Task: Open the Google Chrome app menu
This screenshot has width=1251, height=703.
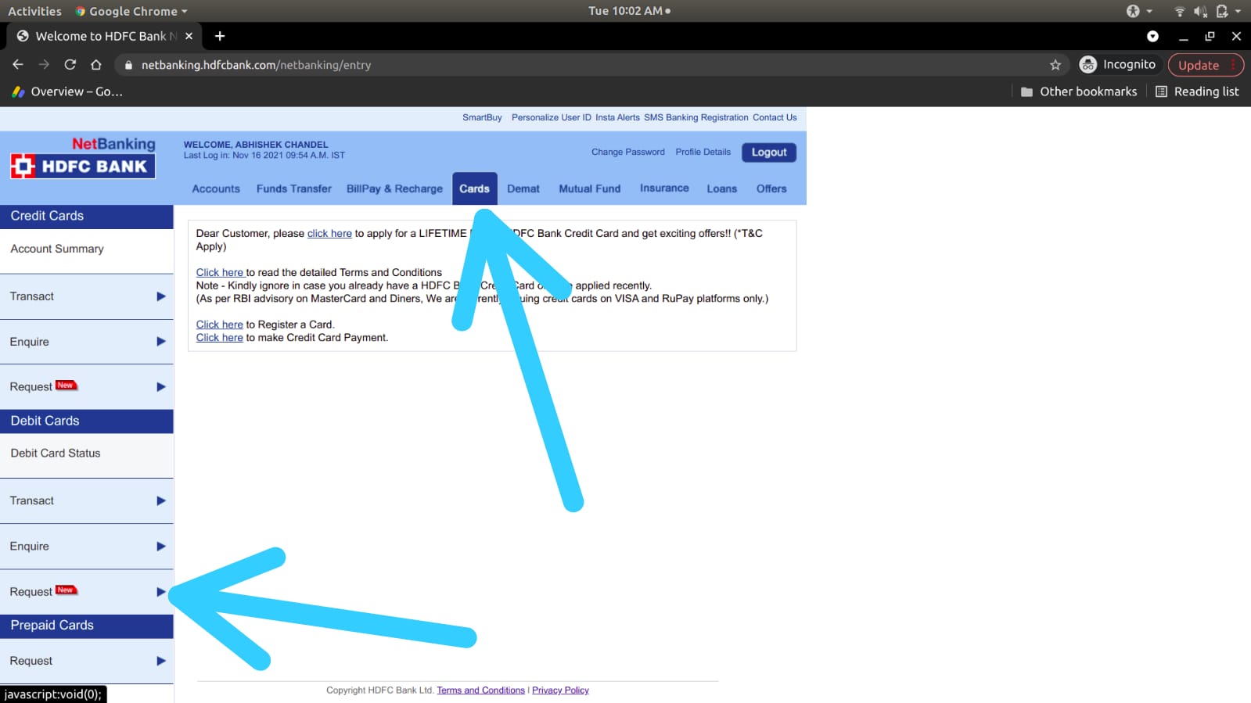Action: [131, 11]
